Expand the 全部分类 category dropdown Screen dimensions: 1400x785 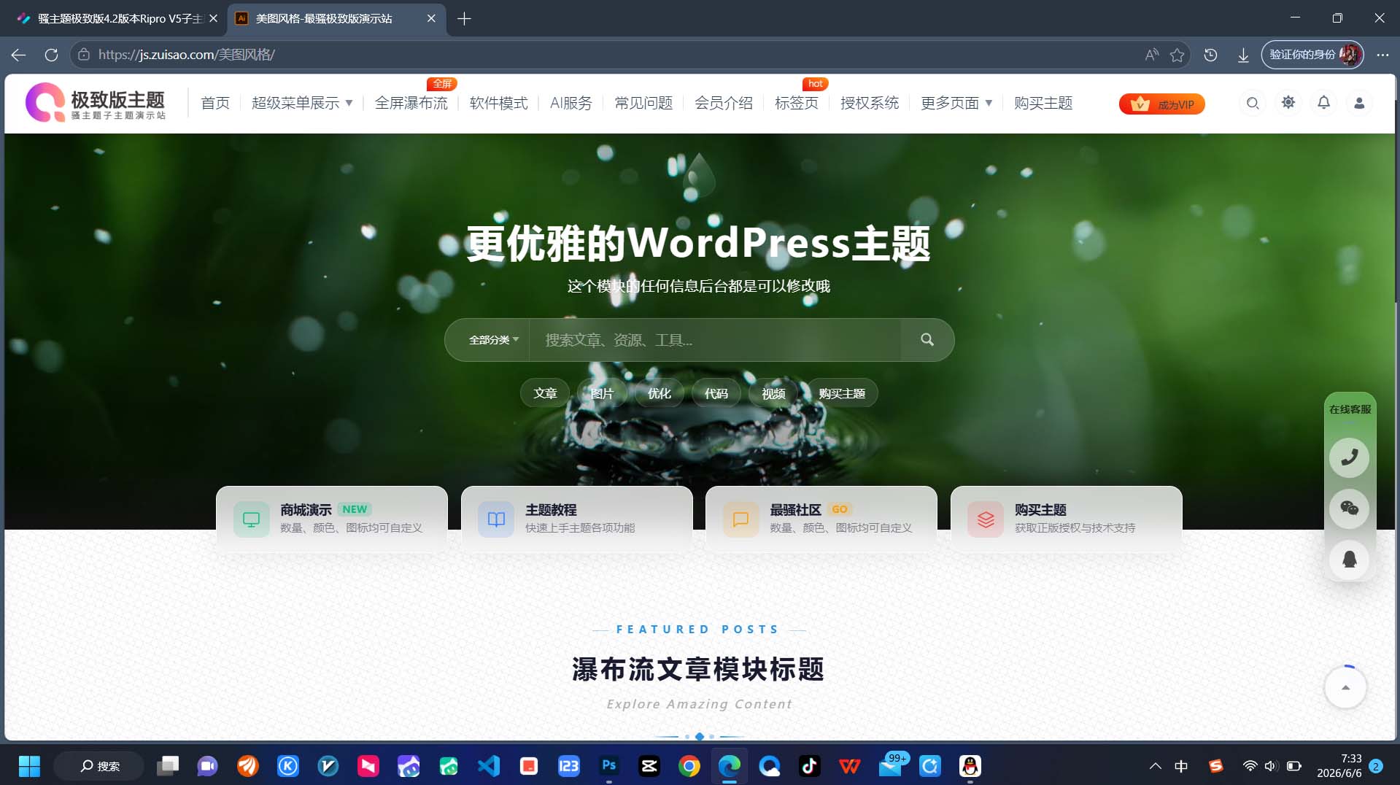(x=493, y=340)
